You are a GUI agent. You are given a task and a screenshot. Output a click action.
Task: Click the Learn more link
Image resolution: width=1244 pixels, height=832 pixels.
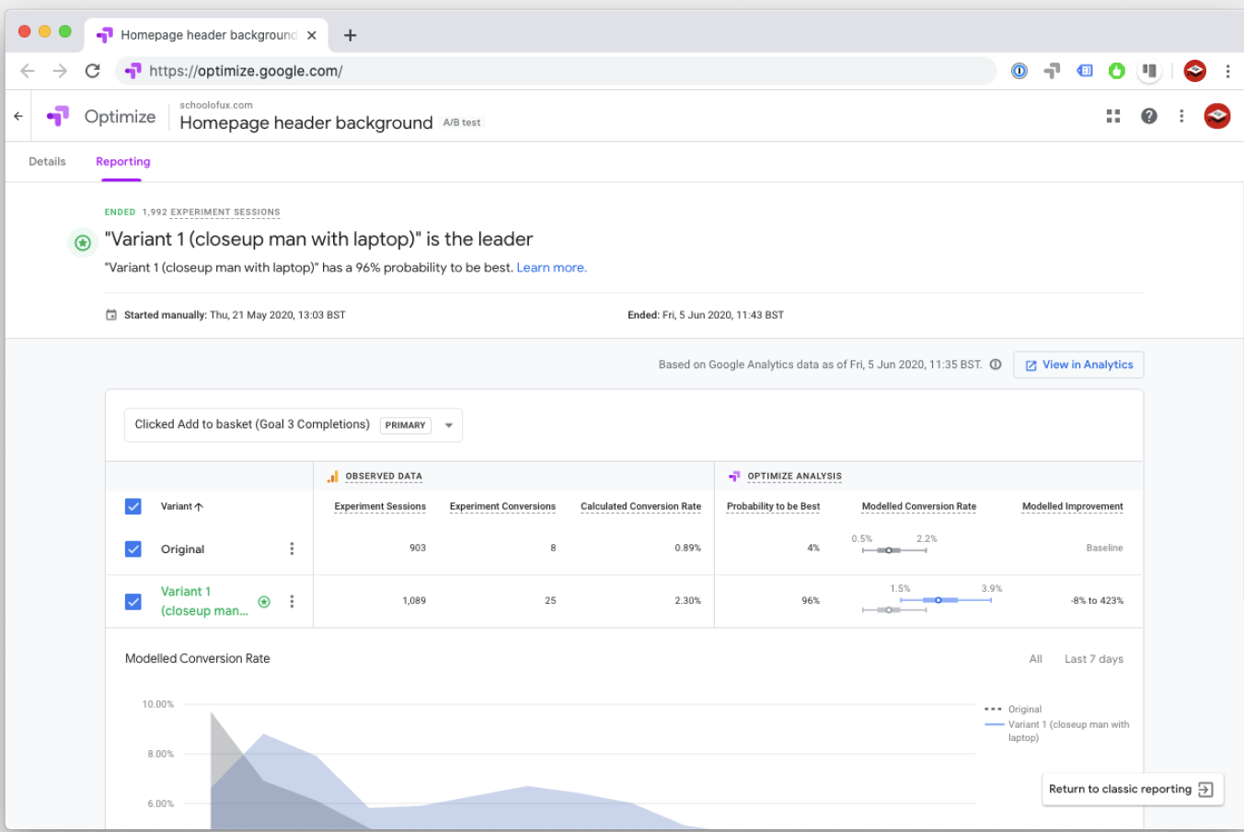[551, 268]
